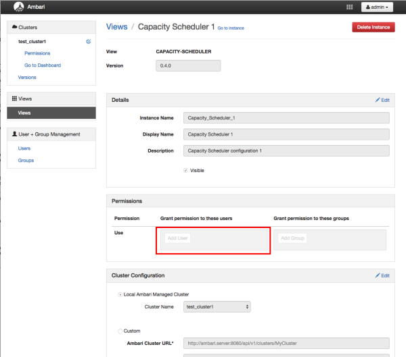
Task: Click the person icon beside User + Group Management
Action: 15,134
